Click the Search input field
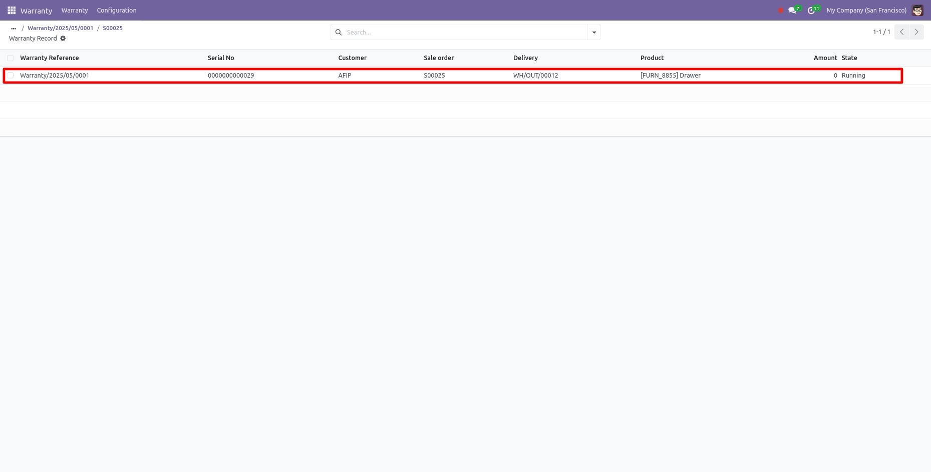The height and width of the screenshot is (472, 931). click(x=466, y=32)
